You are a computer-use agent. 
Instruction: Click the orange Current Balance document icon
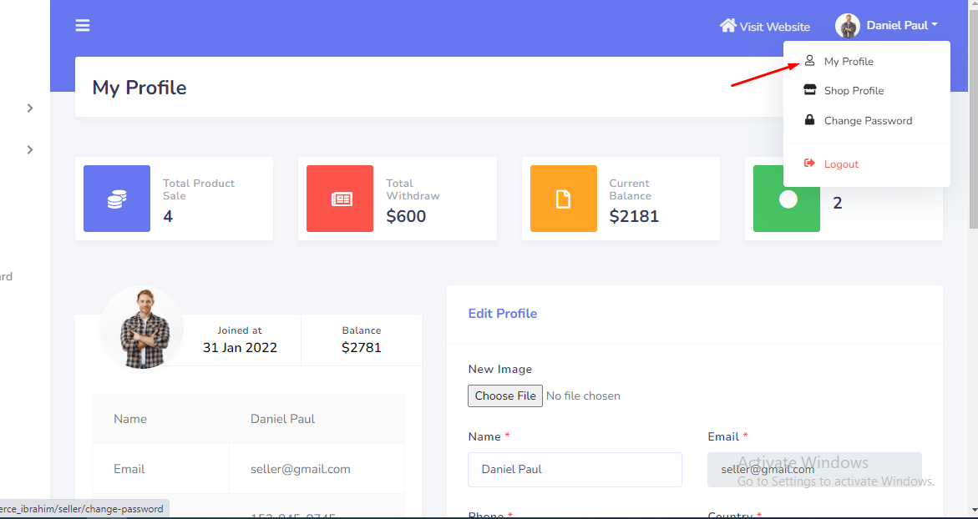564,199
